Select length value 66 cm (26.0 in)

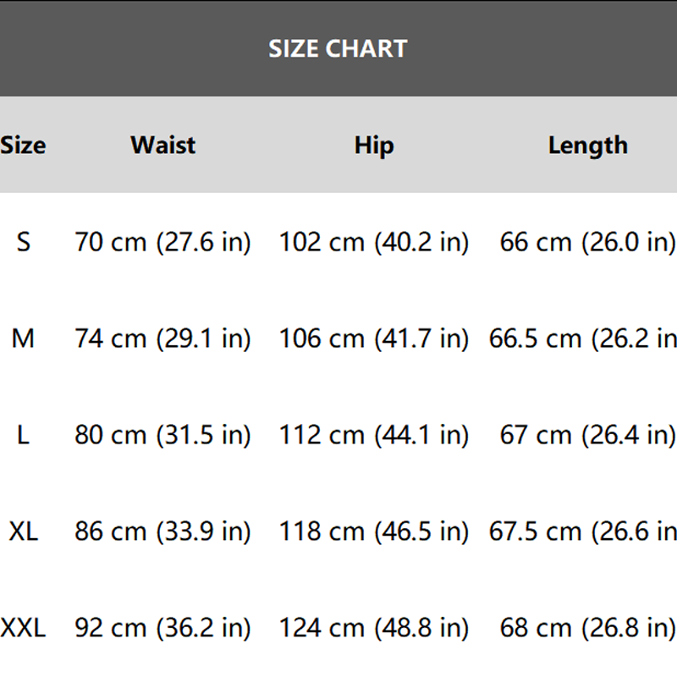tap(587, 242)
